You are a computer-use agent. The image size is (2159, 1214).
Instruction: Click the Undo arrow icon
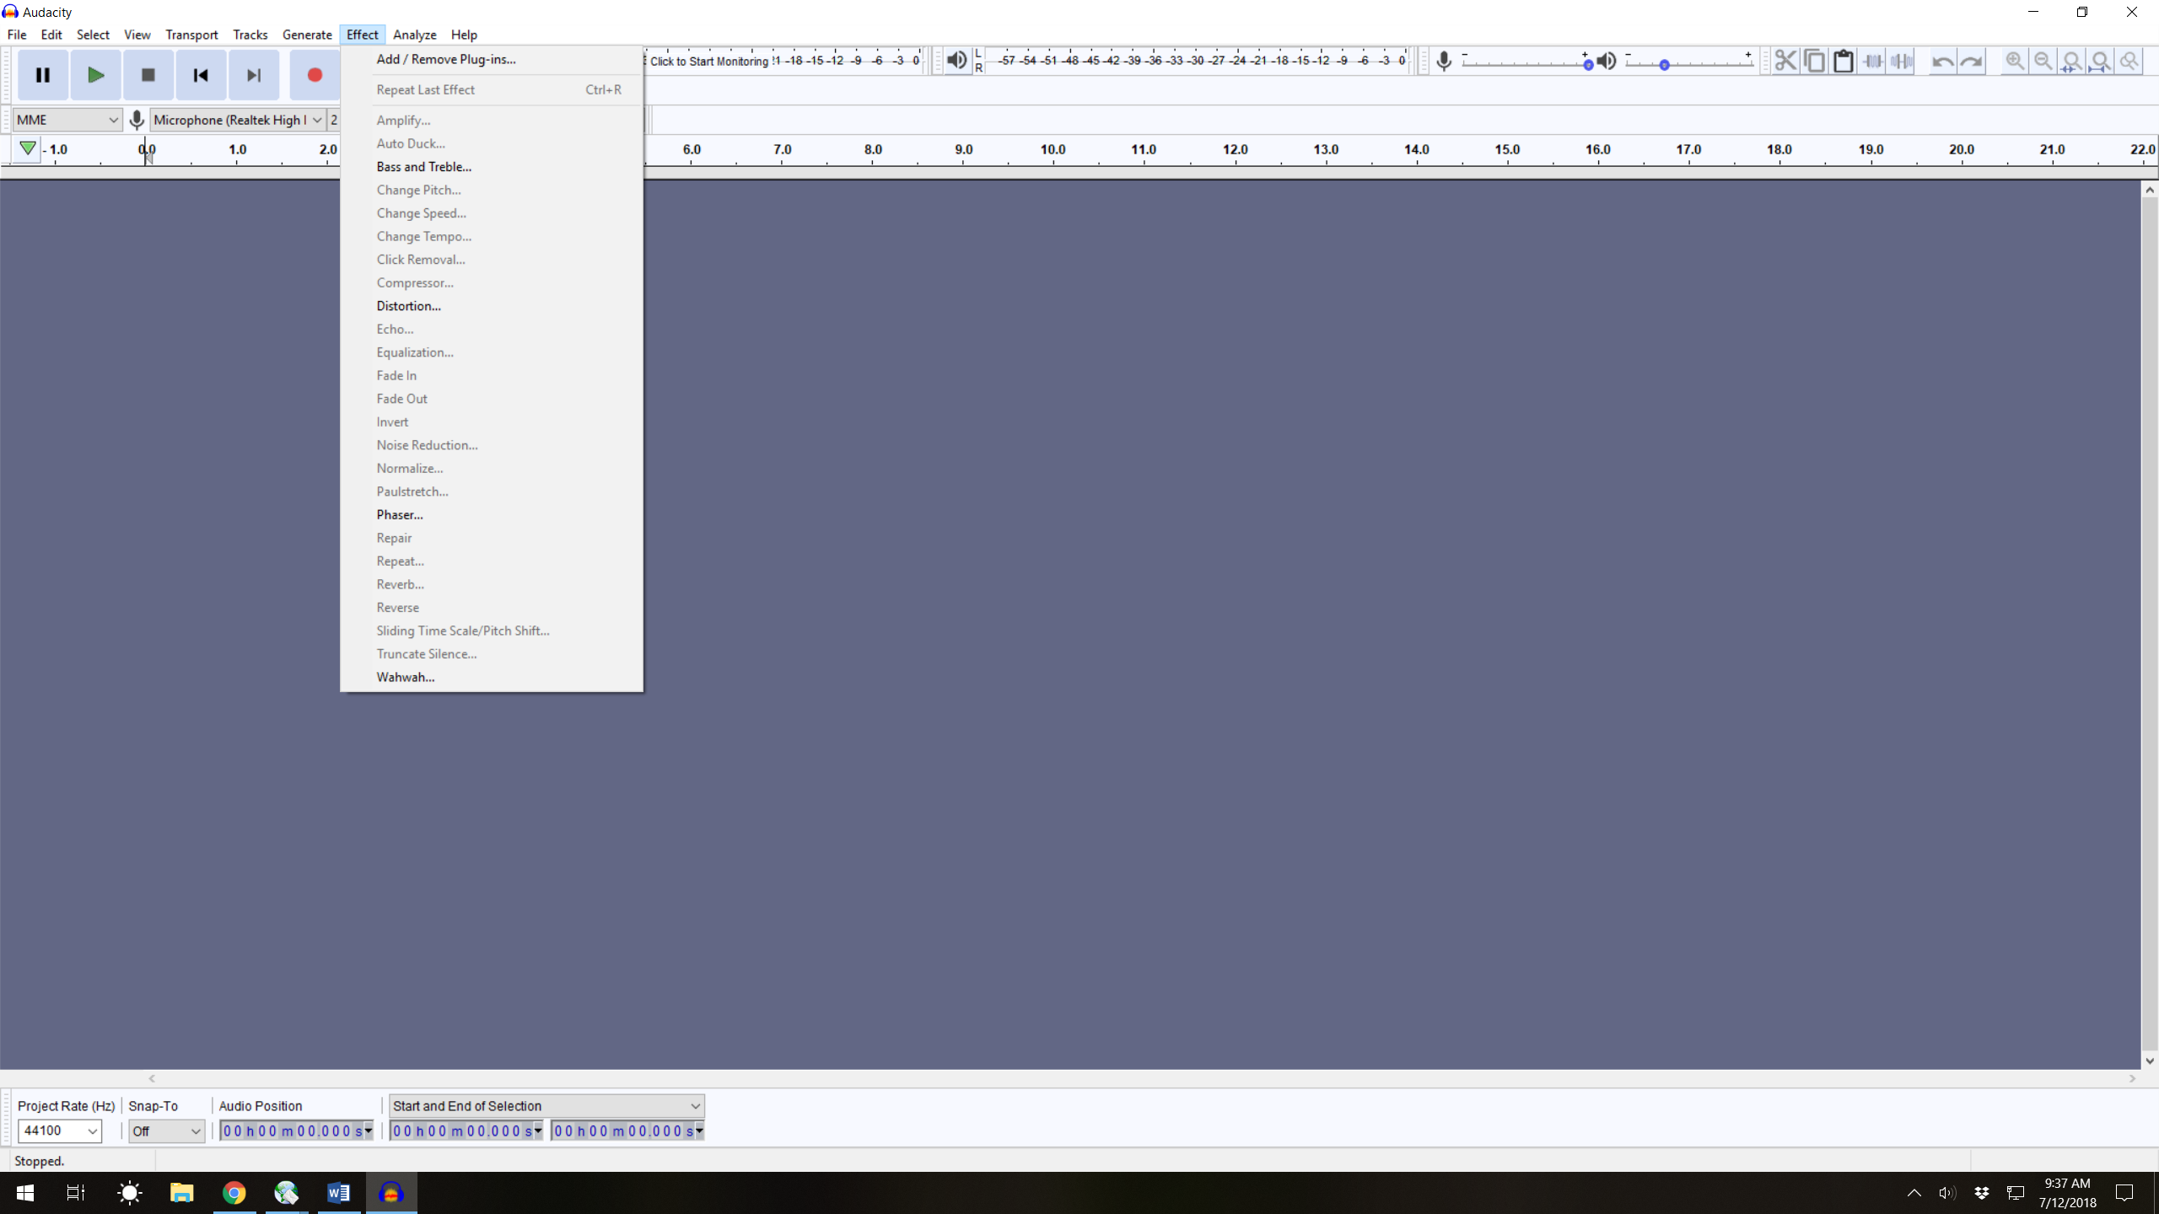(x=1941, y=60)
